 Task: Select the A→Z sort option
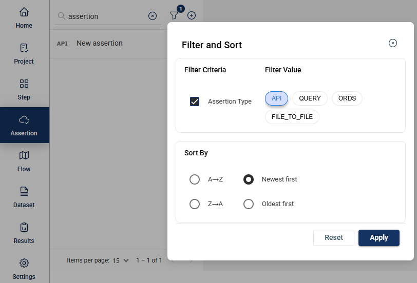tap(195, 179)
